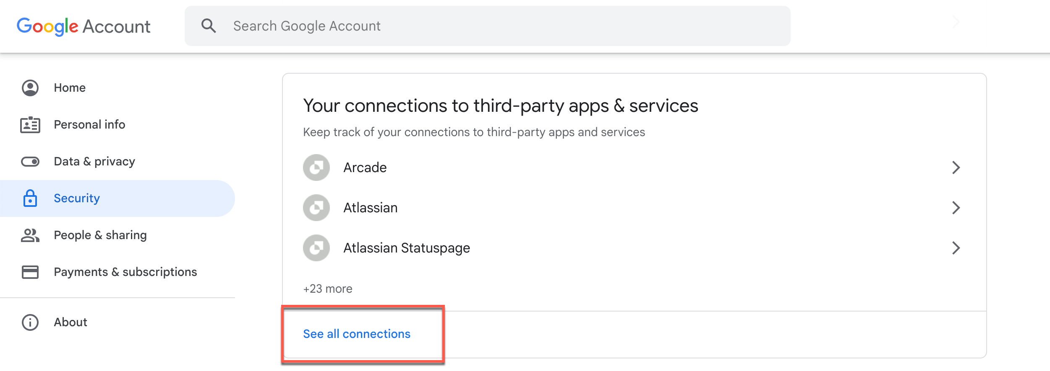1050x371 pixels.
Task: Open People & sharing
Action: (118, 235)
